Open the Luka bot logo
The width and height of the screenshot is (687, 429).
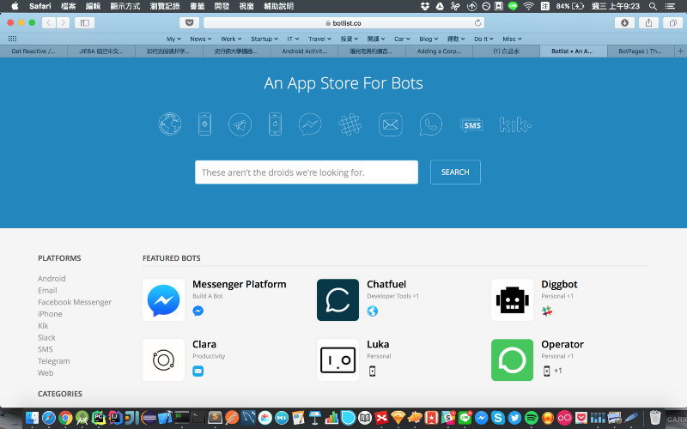click(x=337, y=360)
